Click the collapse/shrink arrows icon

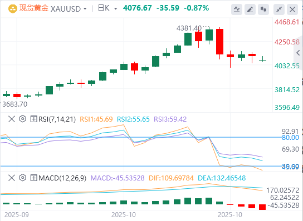pos(279,9)
